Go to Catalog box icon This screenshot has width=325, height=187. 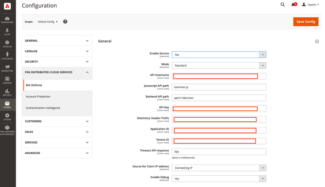click(x=7, y=43)
